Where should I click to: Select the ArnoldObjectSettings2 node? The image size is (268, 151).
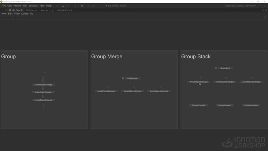click(x=44, y=100)
